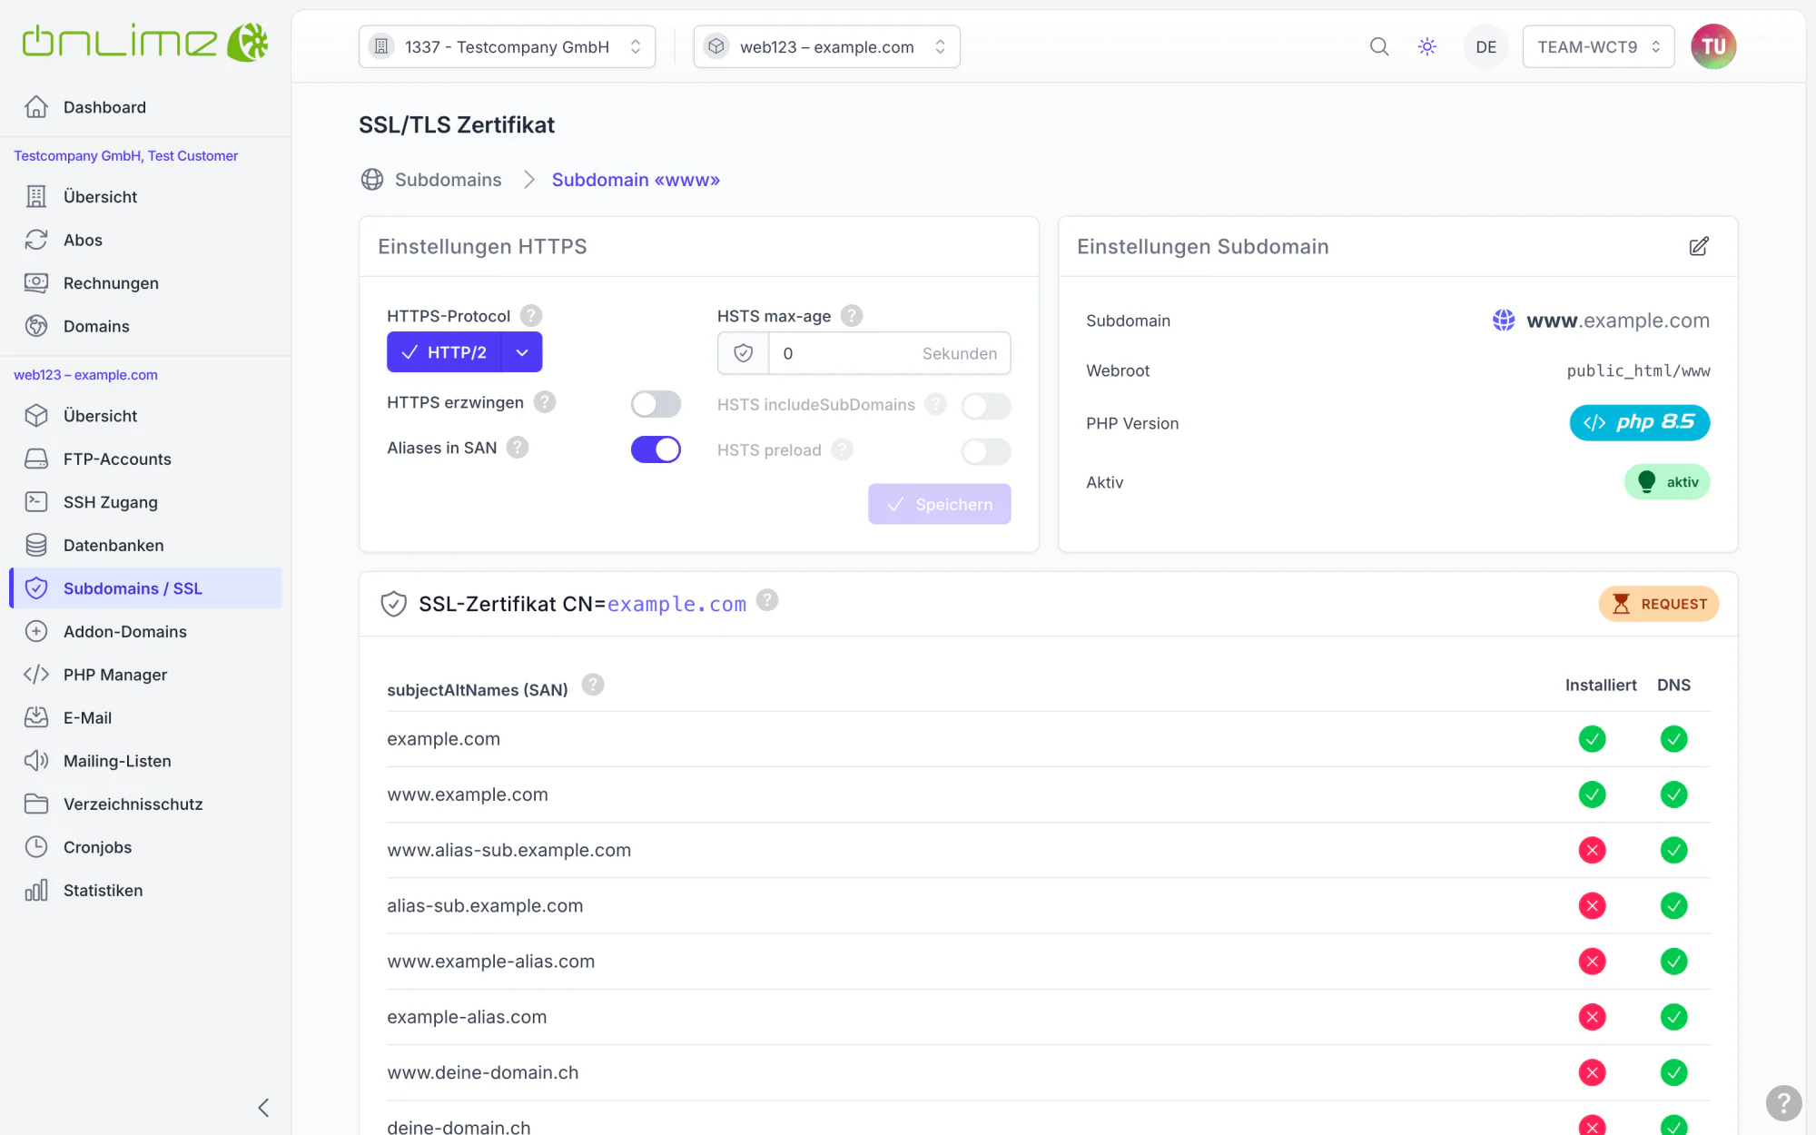Select the HTTP/2 protocol button

pos(444,352)
